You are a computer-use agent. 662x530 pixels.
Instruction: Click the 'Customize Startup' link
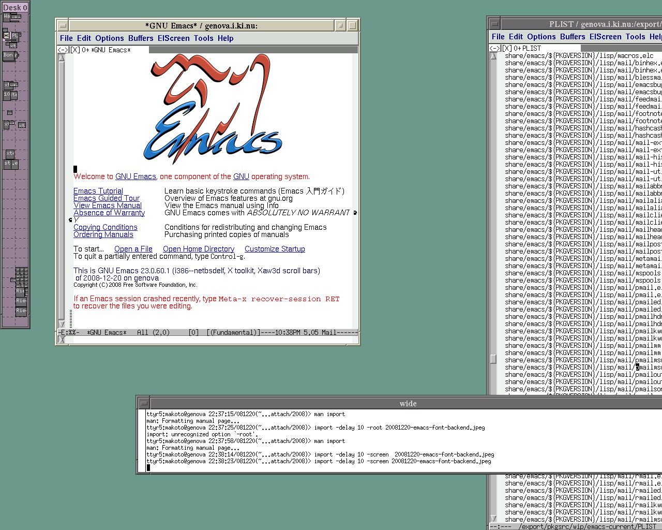tap(275, 249)
